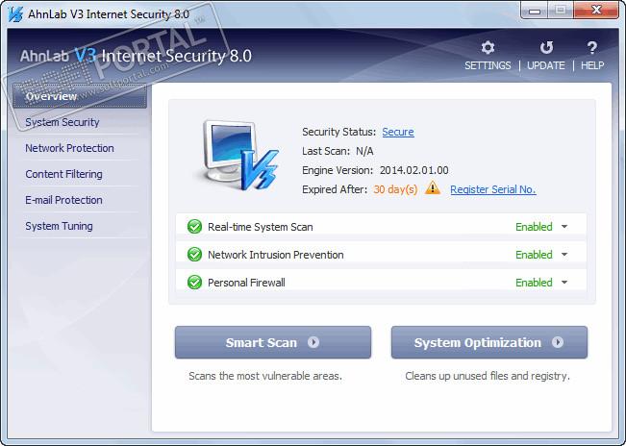The height and width of the screenshot is (446, 626).
Task: Launch System Optimization
Action: pyautogui.click(x=489, y=342)
